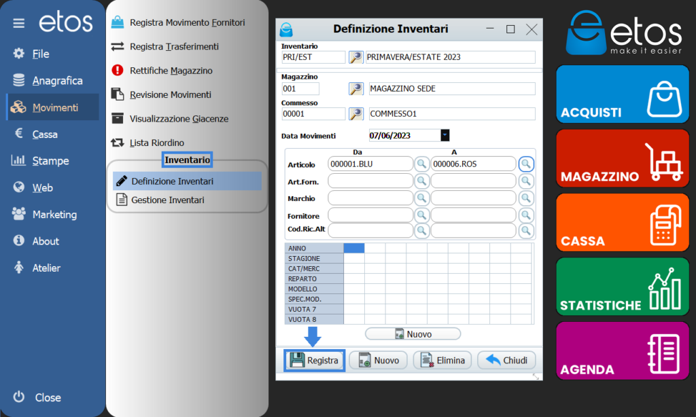This screenshot has height=417, width=696.
Task: Open Registra Movimento Fornitori
Action: point(187,22)
